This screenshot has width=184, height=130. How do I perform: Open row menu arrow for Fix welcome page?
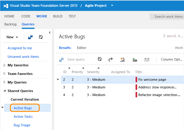[x=58, y=80]
